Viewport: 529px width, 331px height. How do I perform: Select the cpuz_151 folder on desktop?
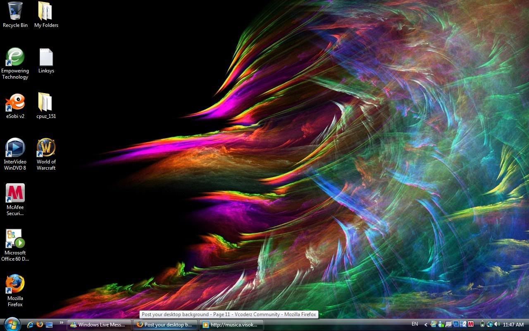46,103
